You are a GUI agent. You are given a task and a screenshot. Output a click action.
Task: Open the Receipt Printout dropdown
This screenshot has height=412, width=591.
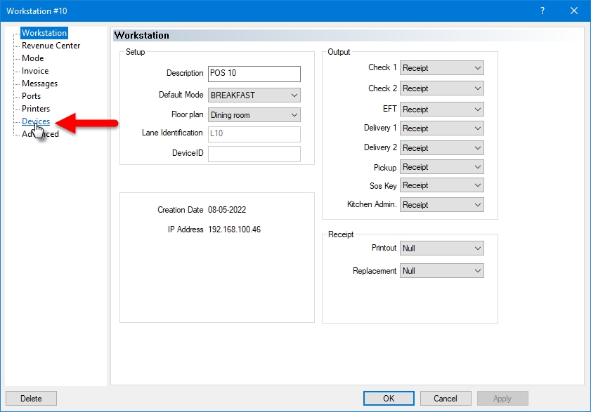coord(441,248)
